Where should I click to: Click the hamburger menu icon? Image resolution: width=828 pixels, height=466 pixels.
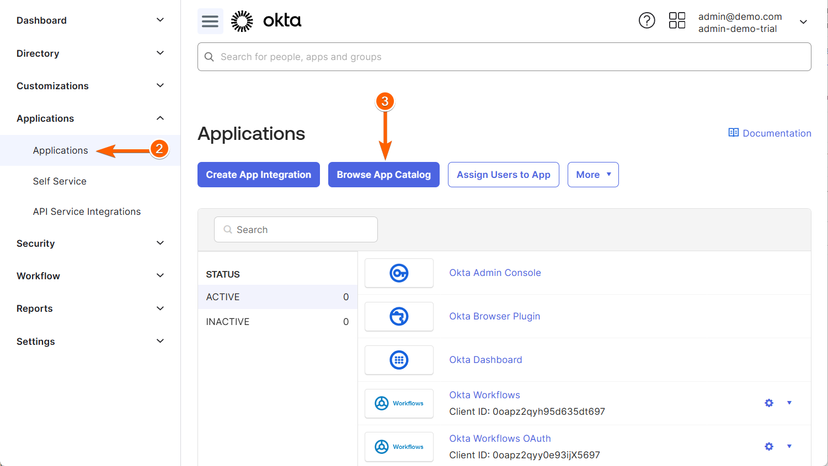tap(210, 21)
